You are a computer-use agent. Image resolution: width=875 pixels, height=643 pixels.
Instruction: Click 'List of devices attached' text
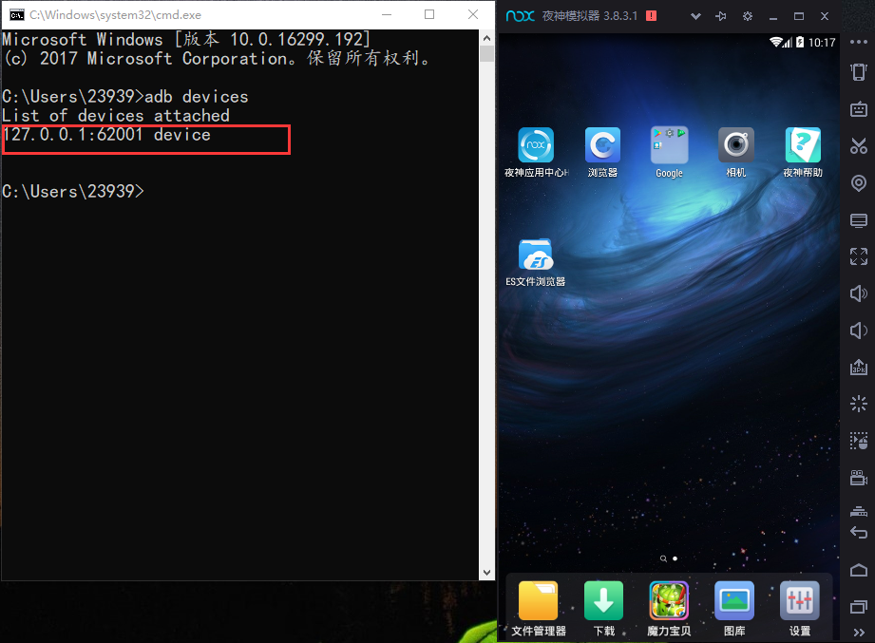pyautogui.click(x=116, y=116)
